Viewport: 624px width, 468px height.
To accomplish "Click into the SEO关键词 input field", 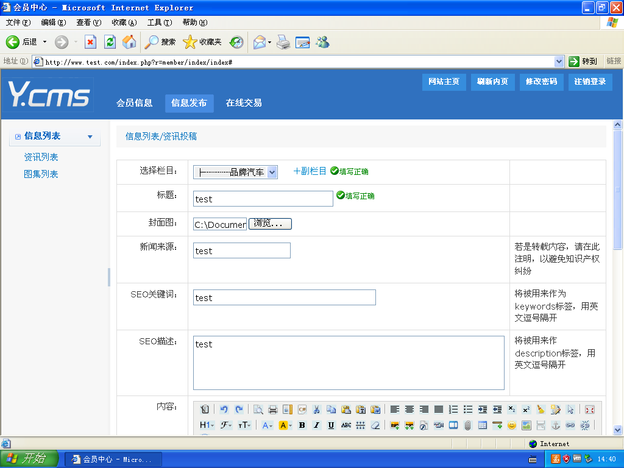I will (x=285, y=297).
